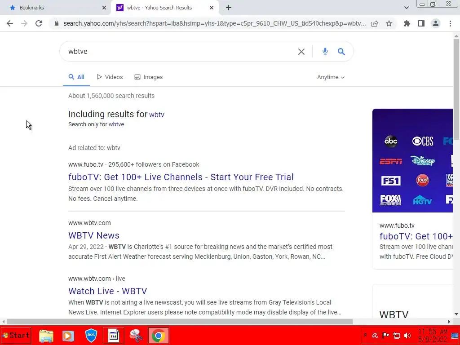Image resolution: width=460 pixels, height=345 pixels.
Task: Follow the suggested wbtv link
Action: coord(157,115)
